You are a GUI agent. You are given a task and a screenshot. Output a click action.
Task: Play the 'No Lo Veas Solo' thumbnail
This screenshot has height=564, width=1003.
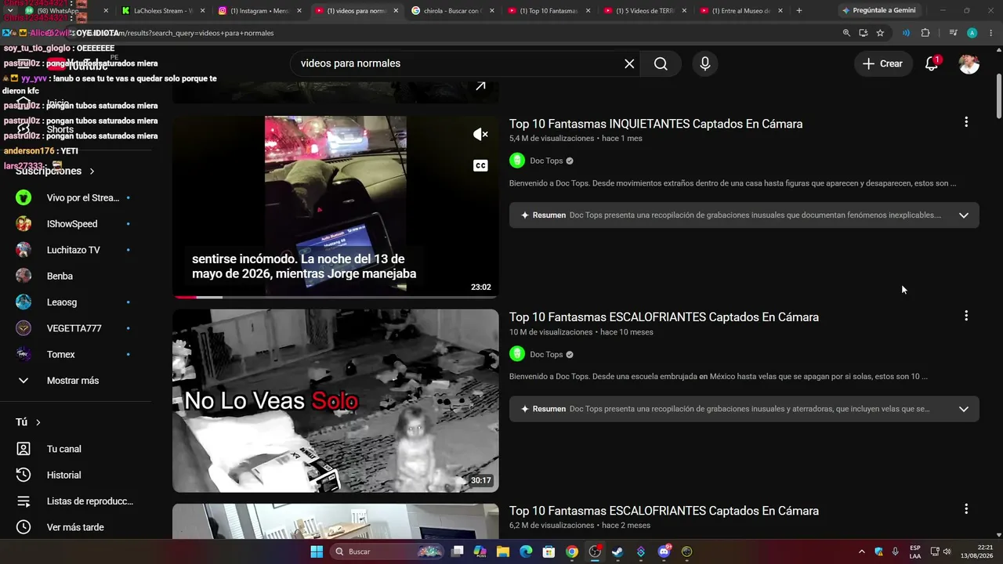tap(335, 401)
